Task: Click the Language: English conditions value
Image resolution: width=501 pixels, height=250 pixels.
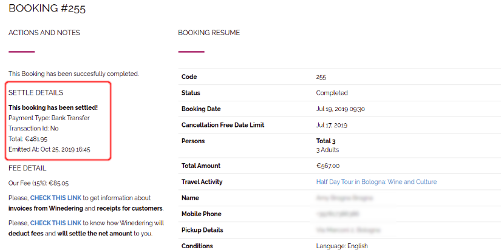Action: pyautogui.click(x=342, y=246)
